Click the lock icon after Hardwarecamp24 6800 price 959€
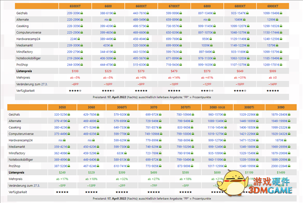This screenshot has width=303, height=203. point(211,39)
